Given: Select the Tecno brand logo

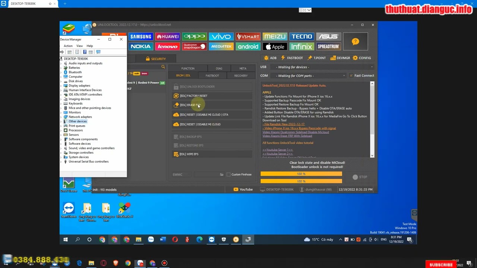Looking at the screenshot, I should 301,36.
